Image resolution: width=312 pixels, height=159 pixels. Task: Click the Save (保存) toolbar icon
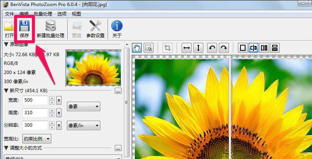tap(24, 29)
